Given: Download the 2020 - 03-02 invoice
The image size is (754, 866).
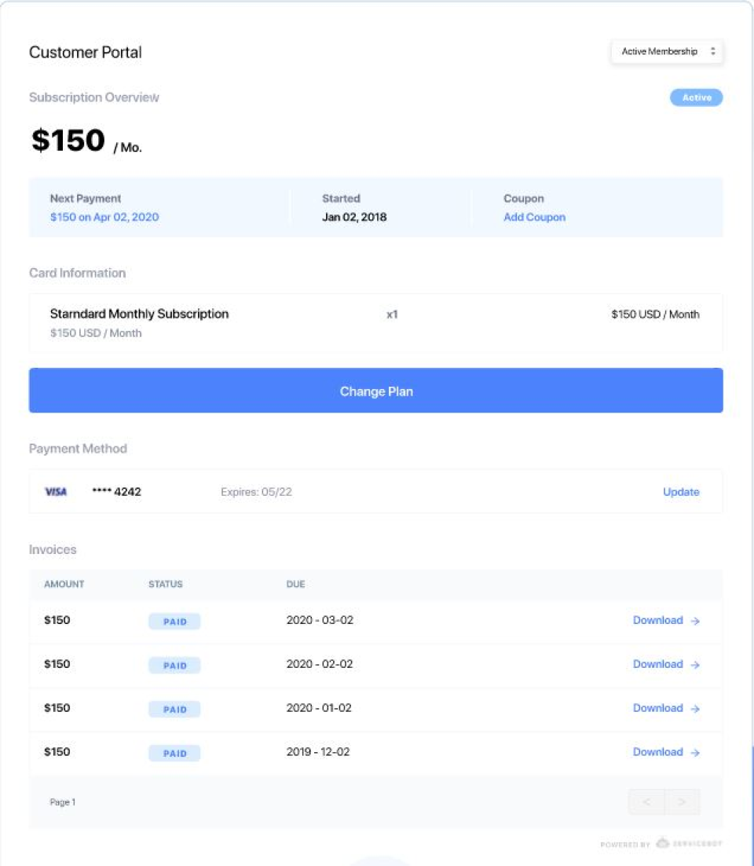Looking at the screenshot, I should (658, 621).
